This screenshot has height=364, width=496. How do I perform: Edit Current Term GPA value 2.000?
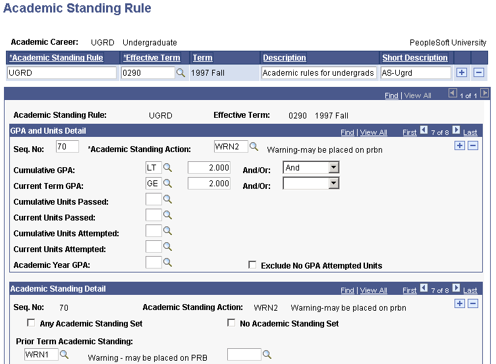click(x=209, y=183)
